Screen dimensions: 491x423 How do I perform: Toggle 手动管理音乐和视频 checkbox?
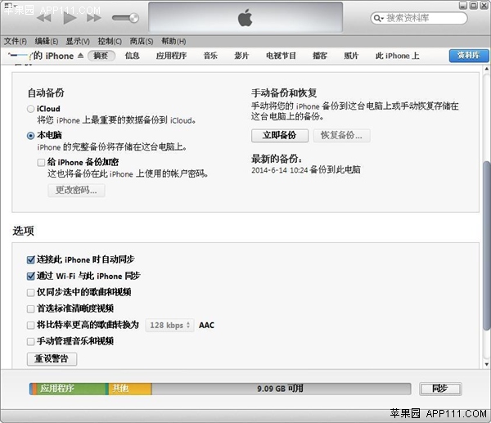pos(31,341)
